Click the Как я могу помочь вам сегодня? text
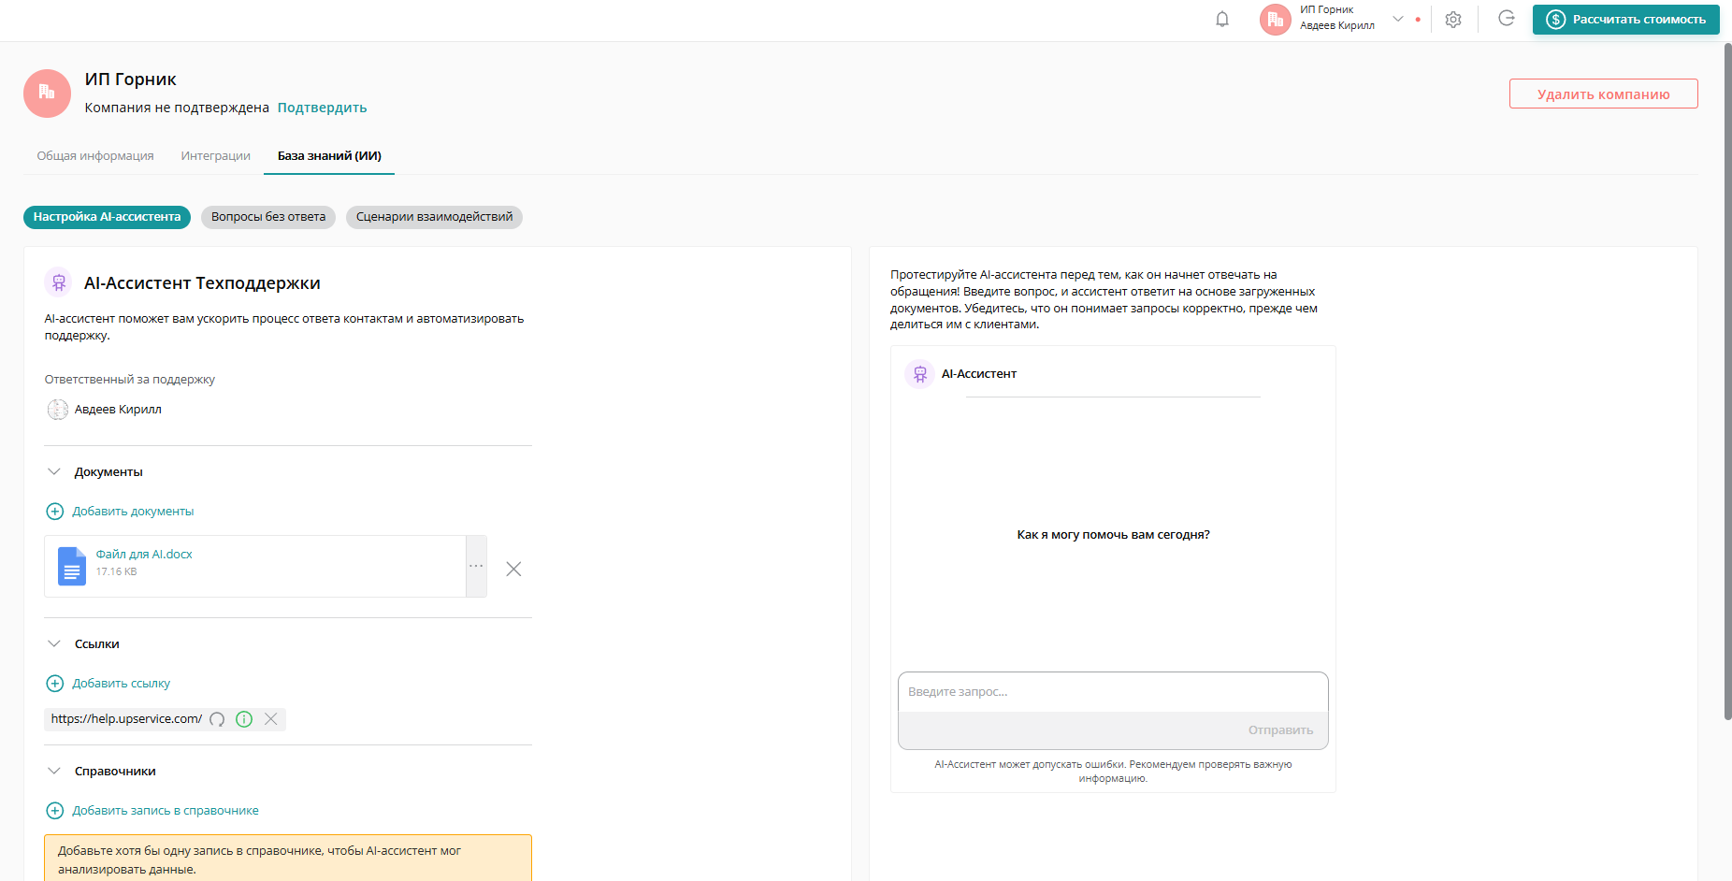The image size is (1732, 881). [1113, 535]
